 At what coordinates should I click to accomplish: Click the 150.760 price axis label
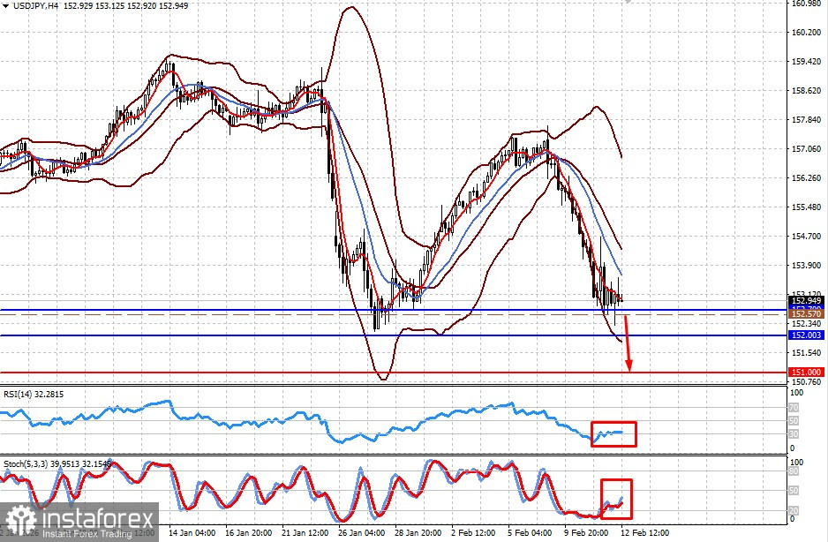806,381
